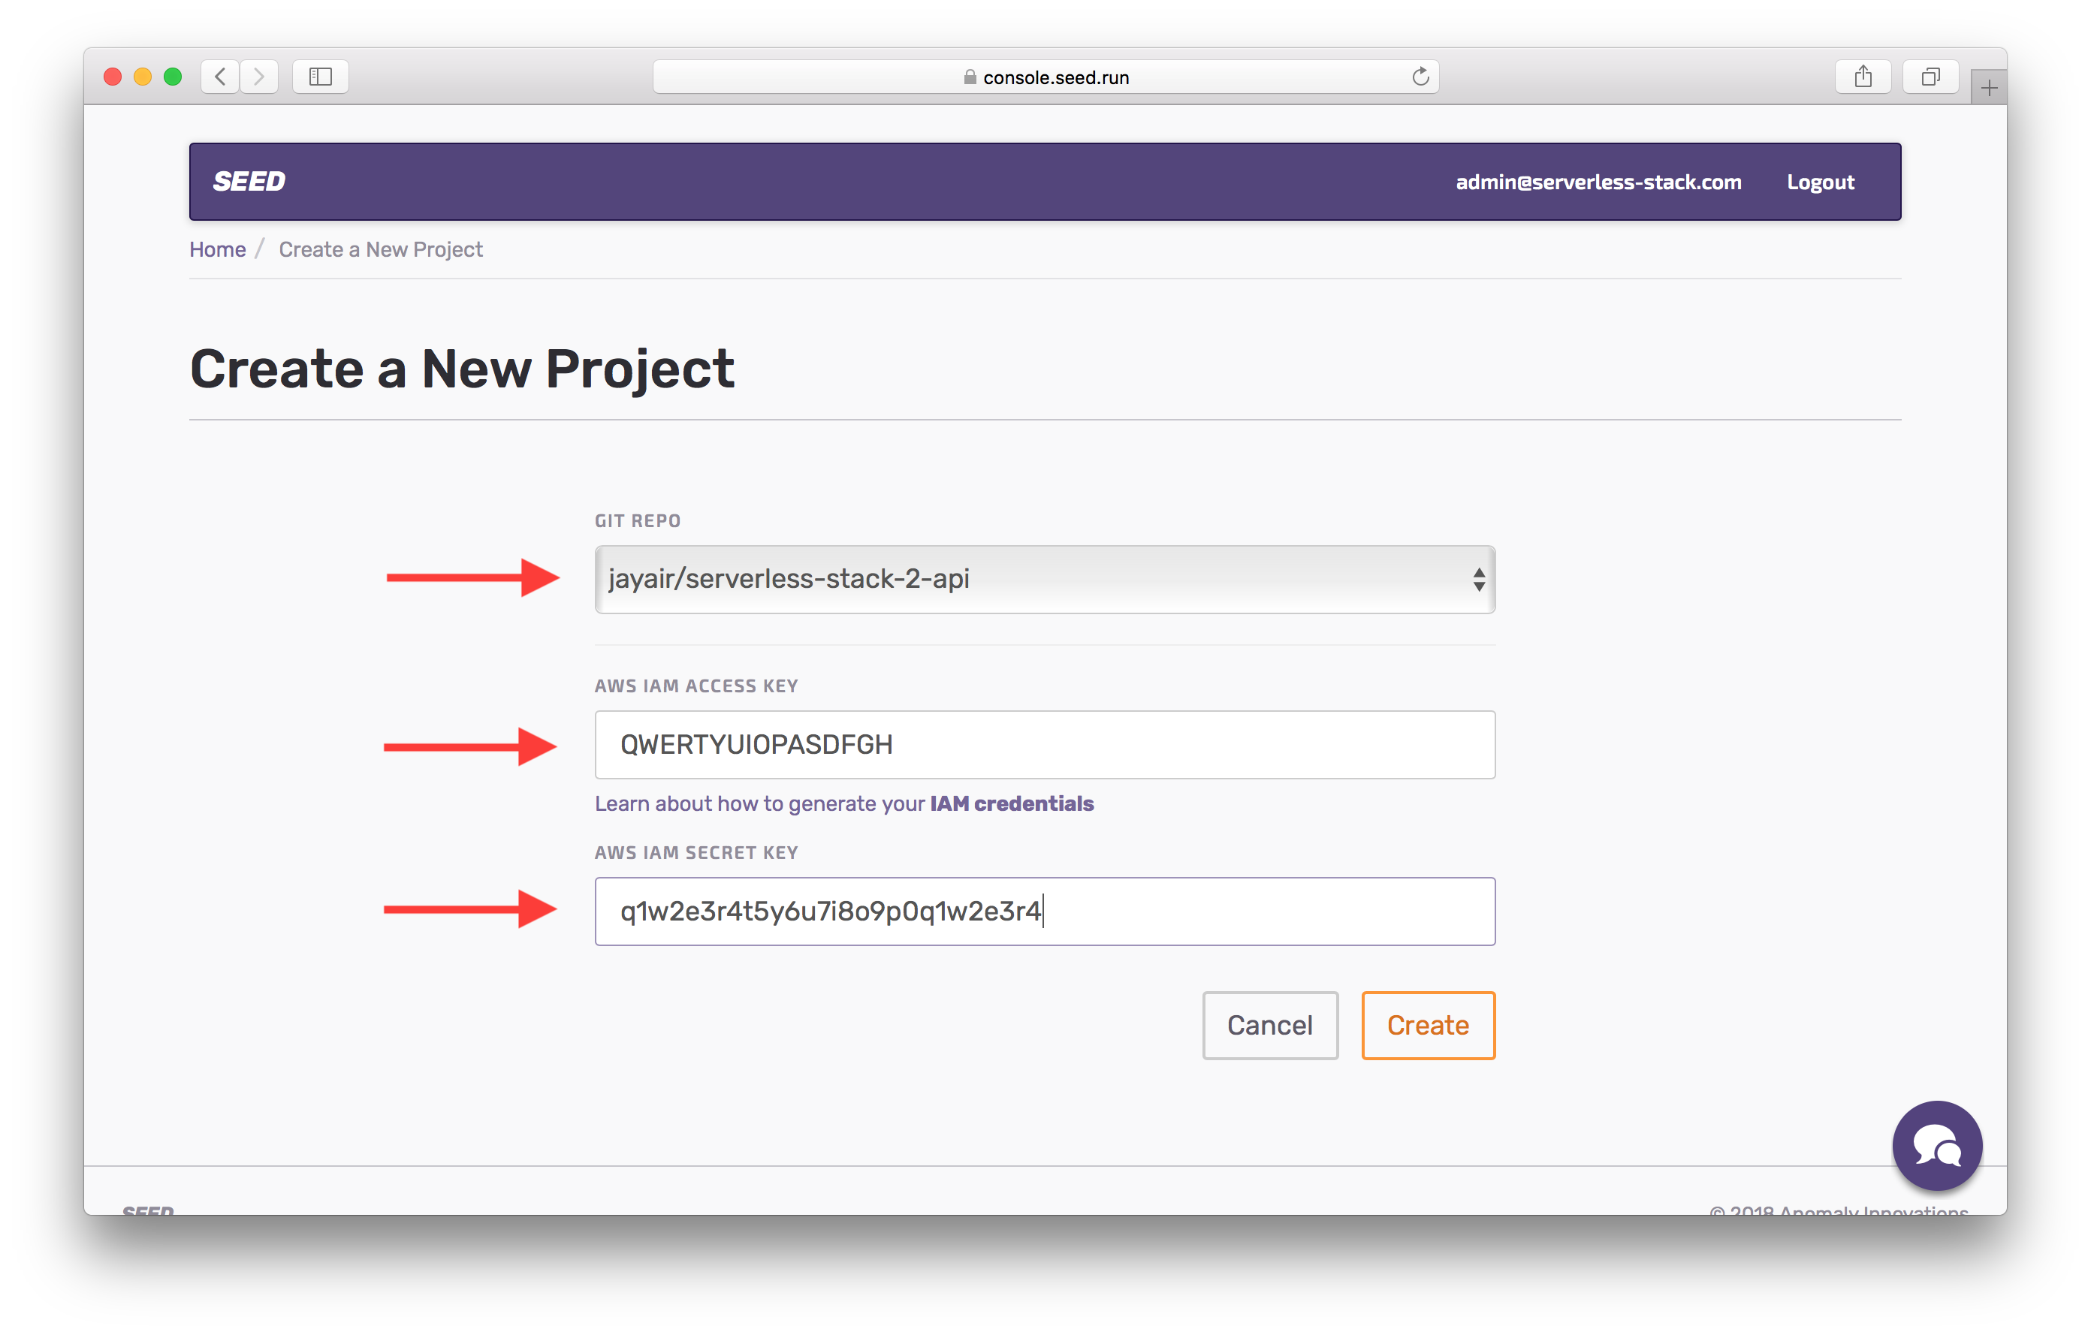Click the browser forward arrow
The width and height of the screenshot is (2091, 1335).
click(x=259, y=77)
